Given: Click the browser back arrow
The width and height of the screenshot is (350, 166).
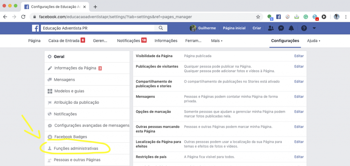Looking at the screenshot, I should click(x=5, y=17).
